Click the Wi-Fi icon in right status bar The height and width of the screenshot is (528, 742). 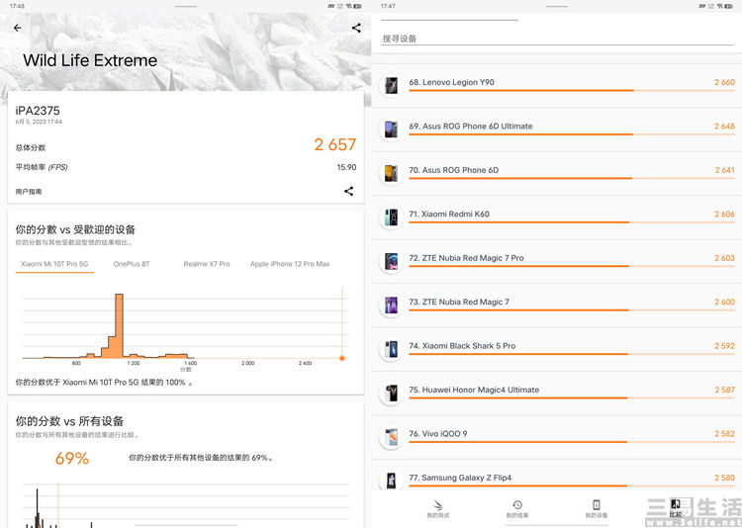coord(720,6)
